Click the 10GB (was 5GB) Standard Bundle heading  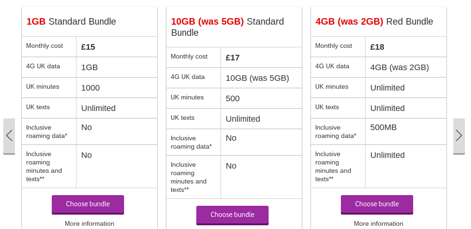point(228,27)
